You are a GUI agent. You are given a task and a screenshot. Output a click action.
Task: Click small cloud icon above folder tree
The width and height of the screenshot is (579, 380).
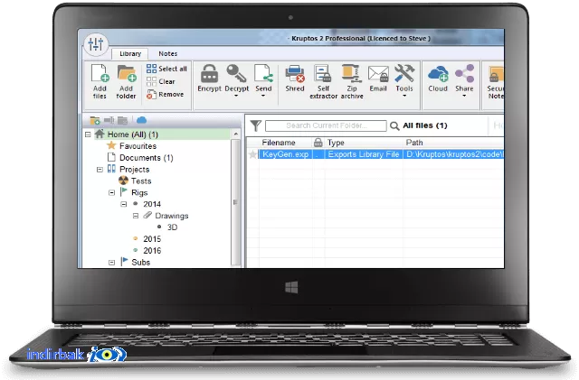tap(141, 120)
